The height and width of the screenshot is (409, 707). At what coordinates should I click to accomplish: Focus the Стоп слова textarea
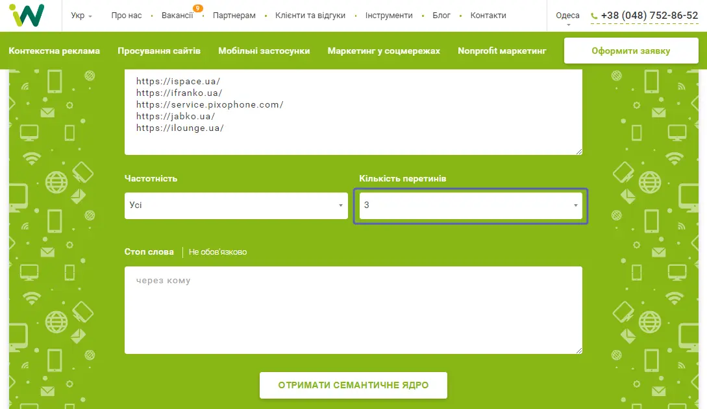(x=353, y=310)
